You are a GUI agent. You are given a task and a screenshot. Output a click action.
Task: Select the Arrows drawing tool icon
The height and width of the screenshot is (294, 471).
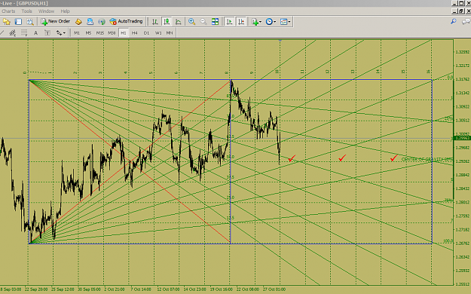coord(59,32)
